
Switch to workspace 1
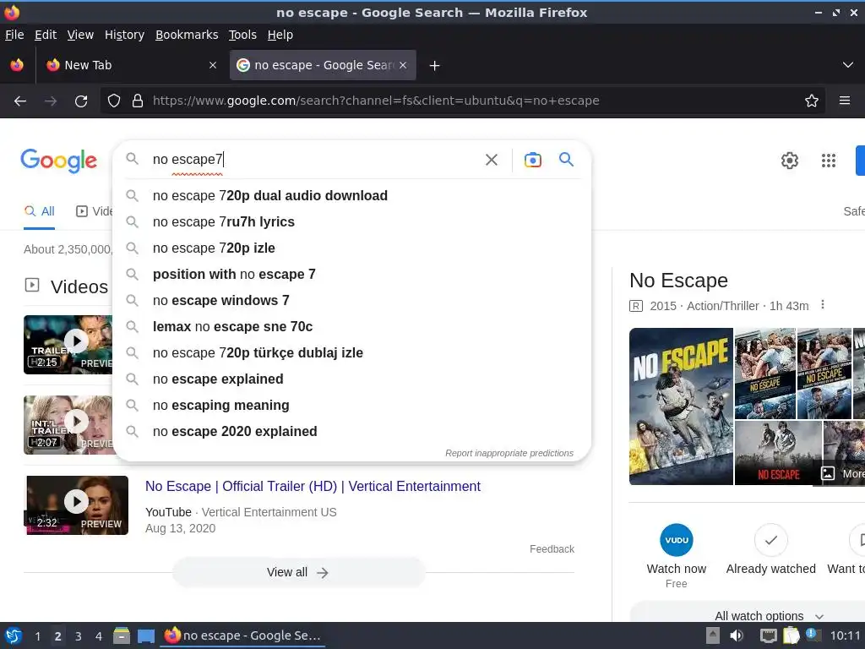tap(37, 636)
